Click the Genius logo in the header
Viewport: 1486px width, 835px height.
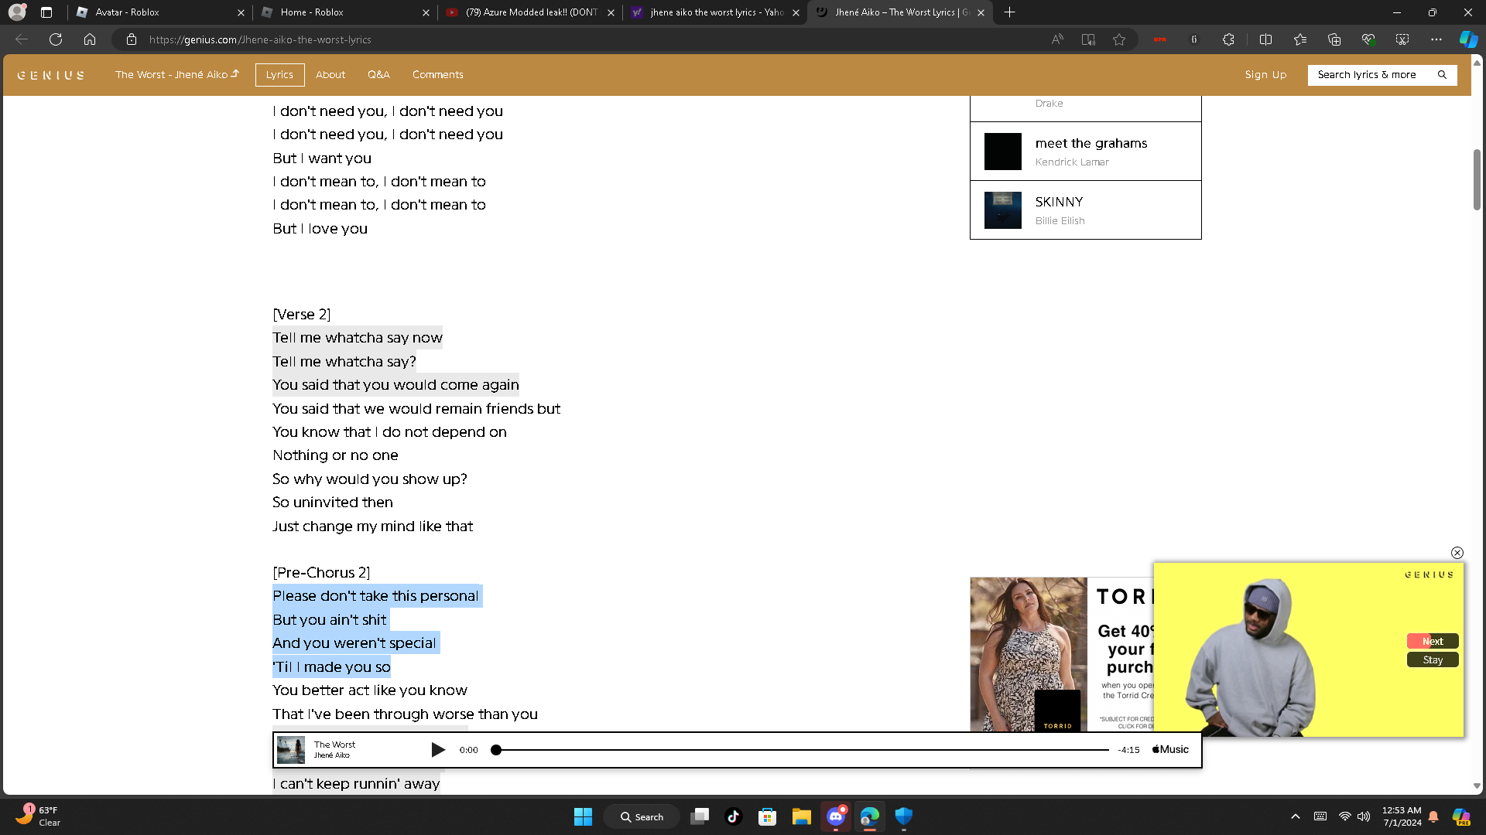click(x=50, y=75)
